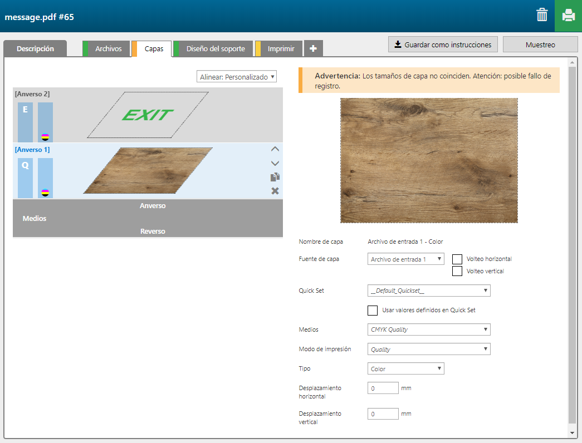Click the trash can delete job icon
The width and height of the screenshot is (582, 443).
tap(542, 15)
